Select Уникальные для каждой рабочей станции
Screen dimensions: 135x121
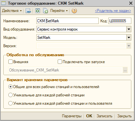(x=10, y=95)
